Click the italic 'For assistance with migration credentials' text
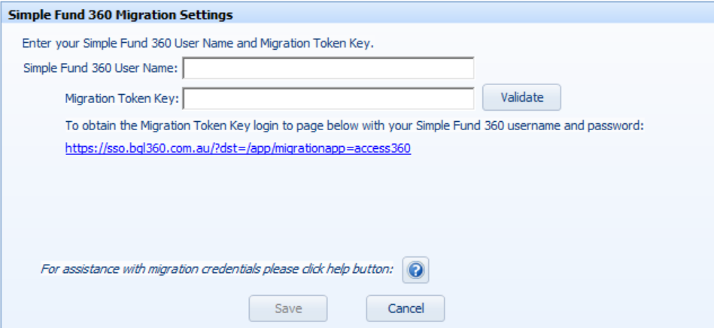Image resolution: width=714 pixels, height=328 pixels. (x=217, y=269)
